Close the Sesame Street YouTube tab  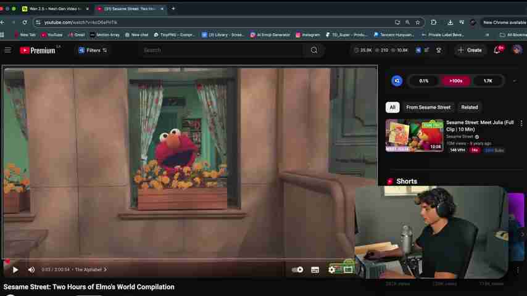point(162,9)
